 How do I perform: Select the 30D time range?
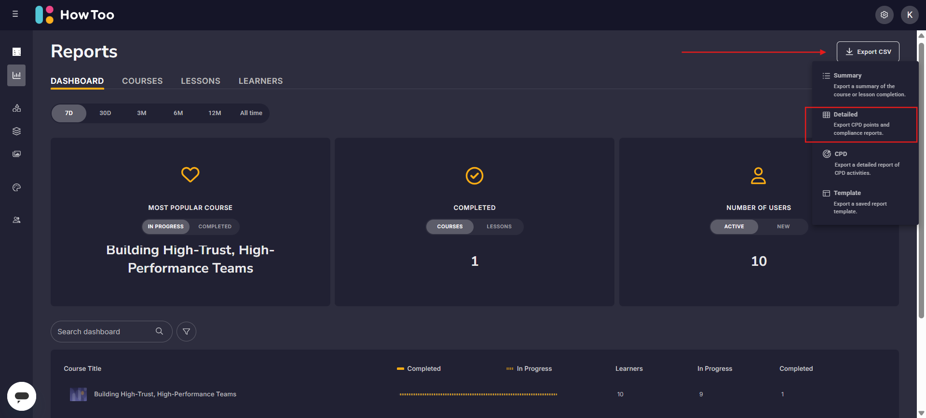(105, 113)
